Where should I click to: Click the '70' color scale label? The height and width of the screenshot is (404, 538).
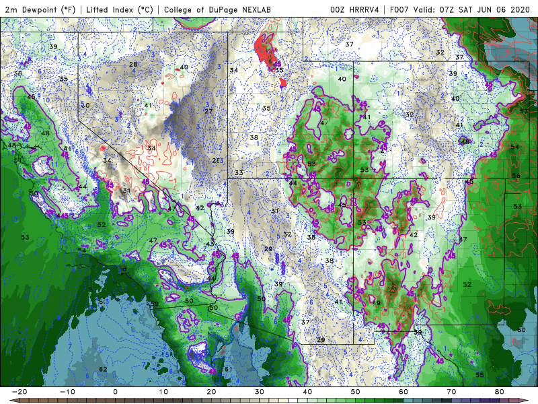click(451, 392)
